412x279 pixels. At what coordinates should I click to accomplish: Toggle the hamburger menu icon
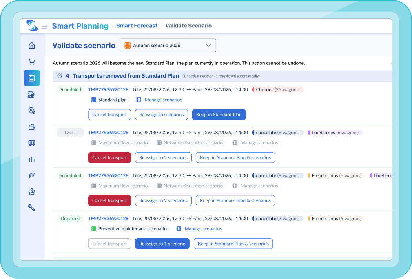tap(45, 26)
